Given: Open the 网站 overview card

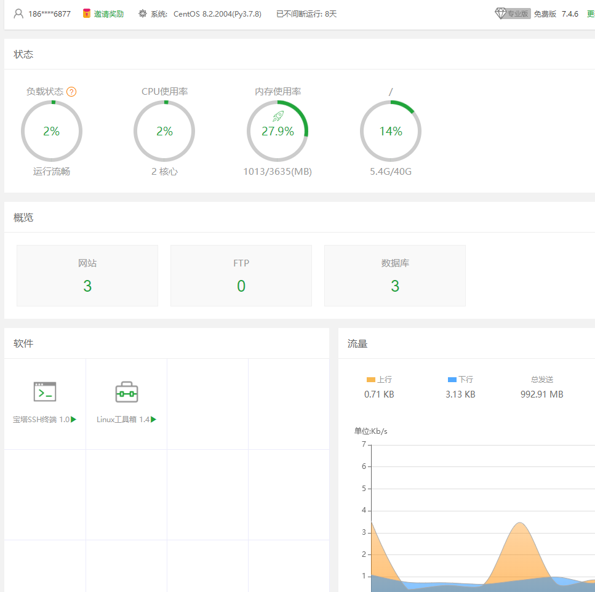Looking at the screenshot, I should 87,276.
